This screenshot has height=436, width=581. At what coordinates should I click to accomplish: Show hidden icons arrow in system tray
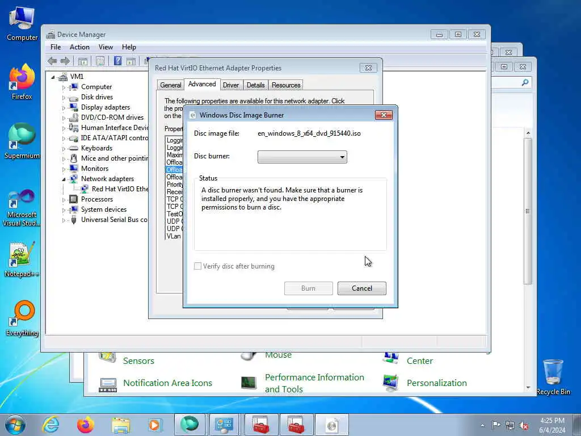(x=482, y=426)
